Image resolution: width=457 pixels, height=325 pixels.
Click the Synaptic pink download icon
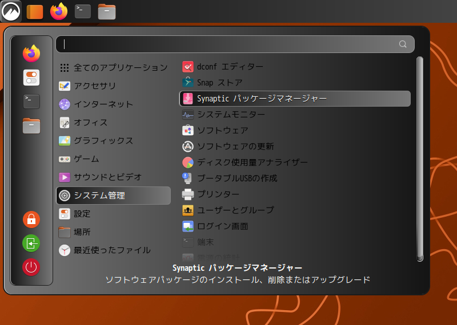pyautogui.click(x=188, y=99)
